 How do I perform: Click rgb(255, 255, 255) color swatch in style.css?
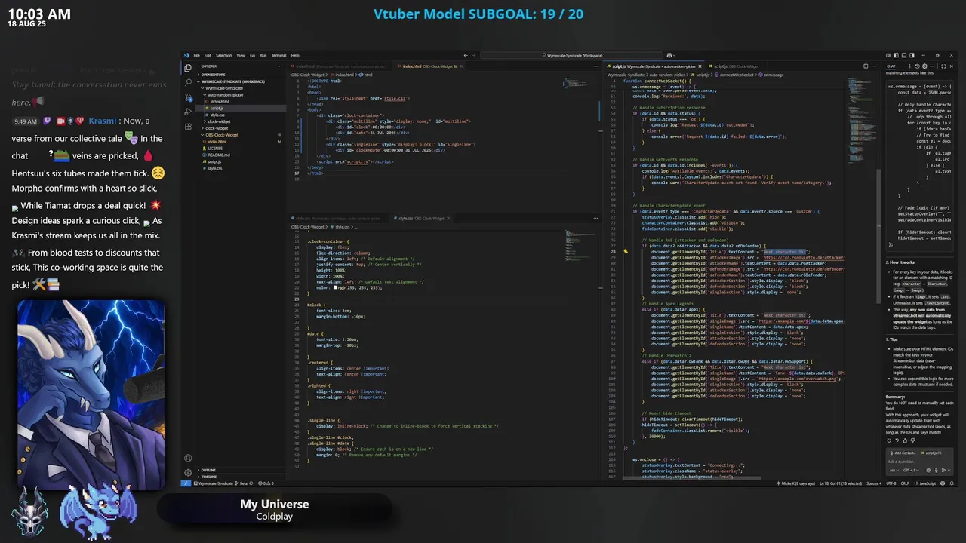point(334,287)
